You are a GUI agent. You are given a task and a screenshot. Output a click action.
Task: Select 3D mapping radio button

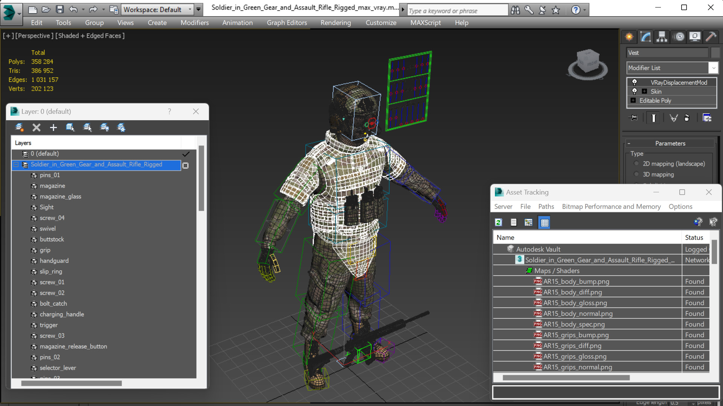point(636,174)
